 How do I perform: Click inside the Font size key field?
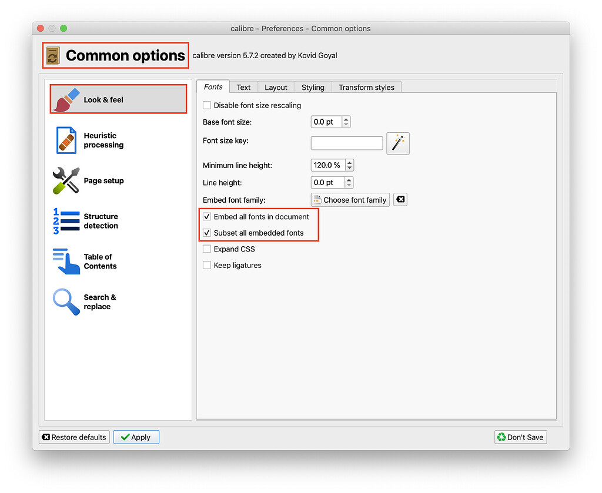pos(347,143)
